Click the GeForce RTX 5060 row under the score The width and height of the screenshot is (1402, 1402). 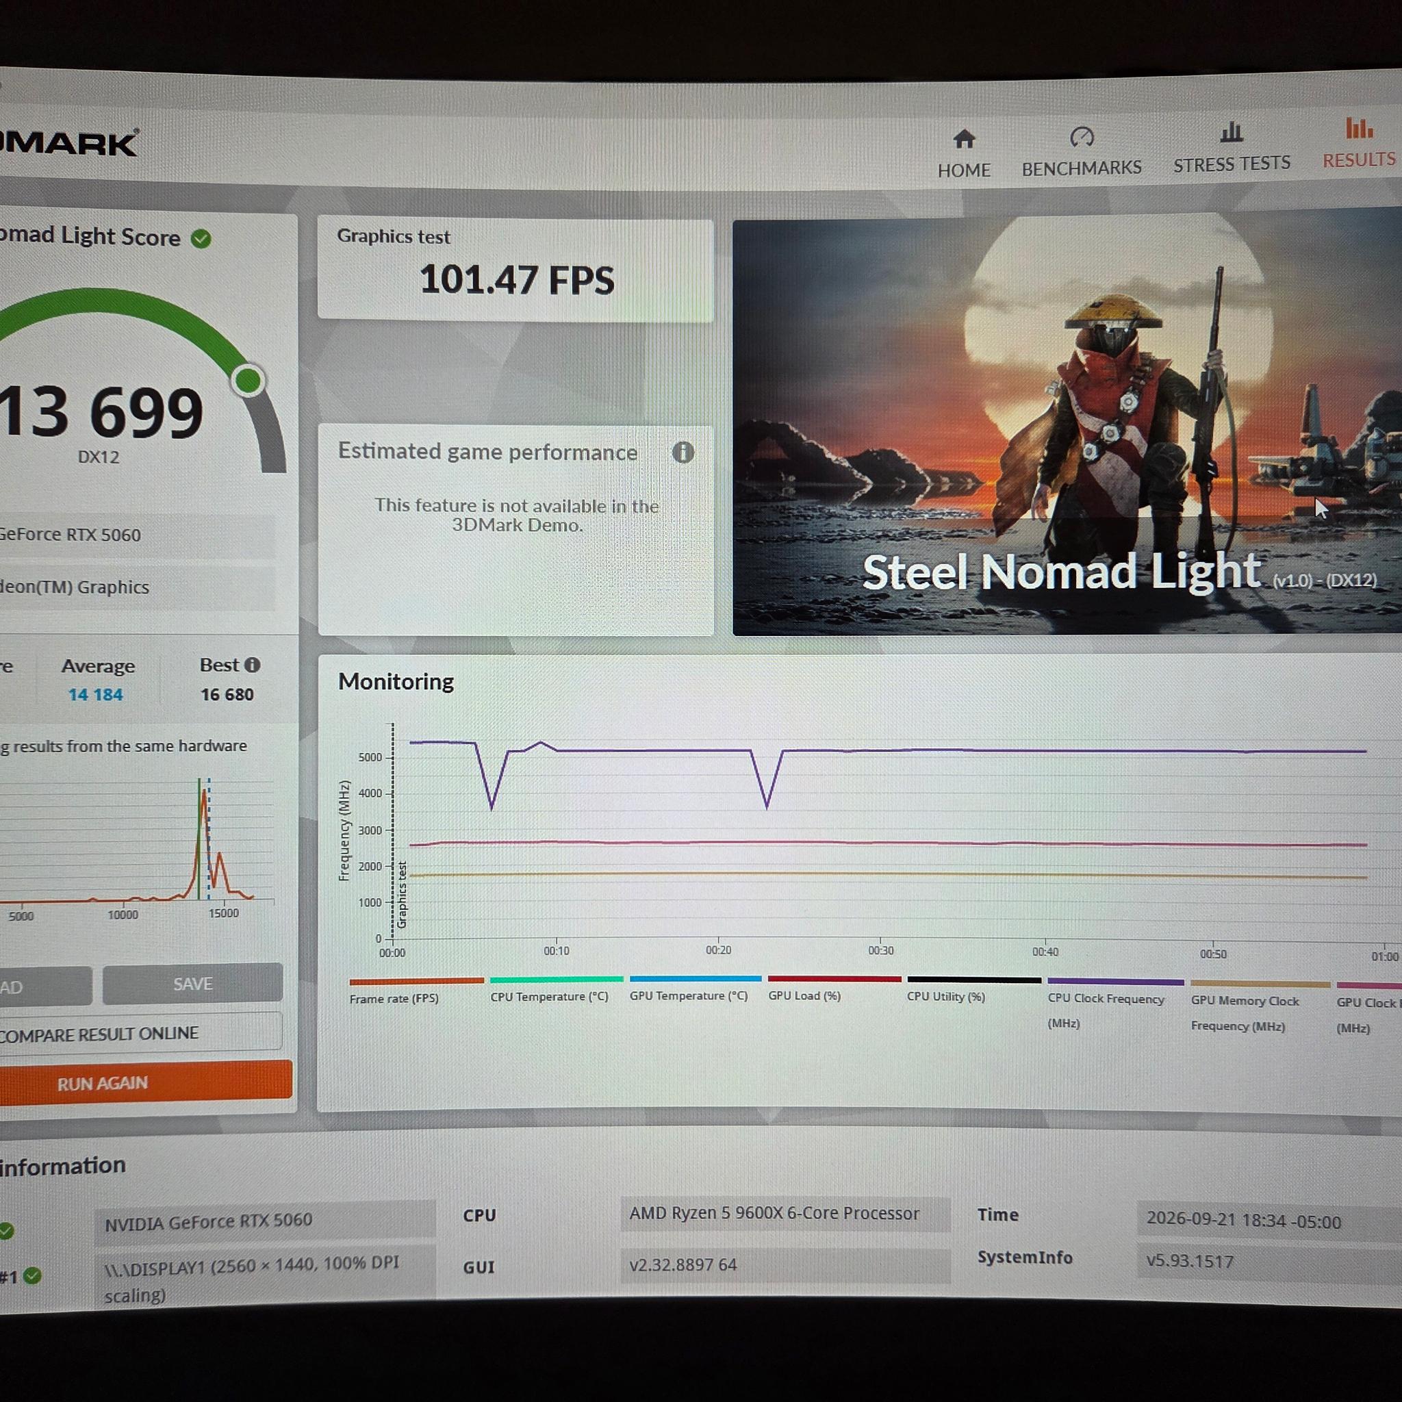[137, 535]
